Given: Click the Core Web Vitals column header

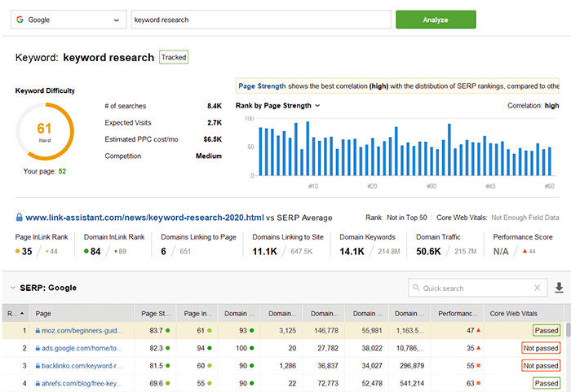Looking at the screenshot, I should 524,314.
